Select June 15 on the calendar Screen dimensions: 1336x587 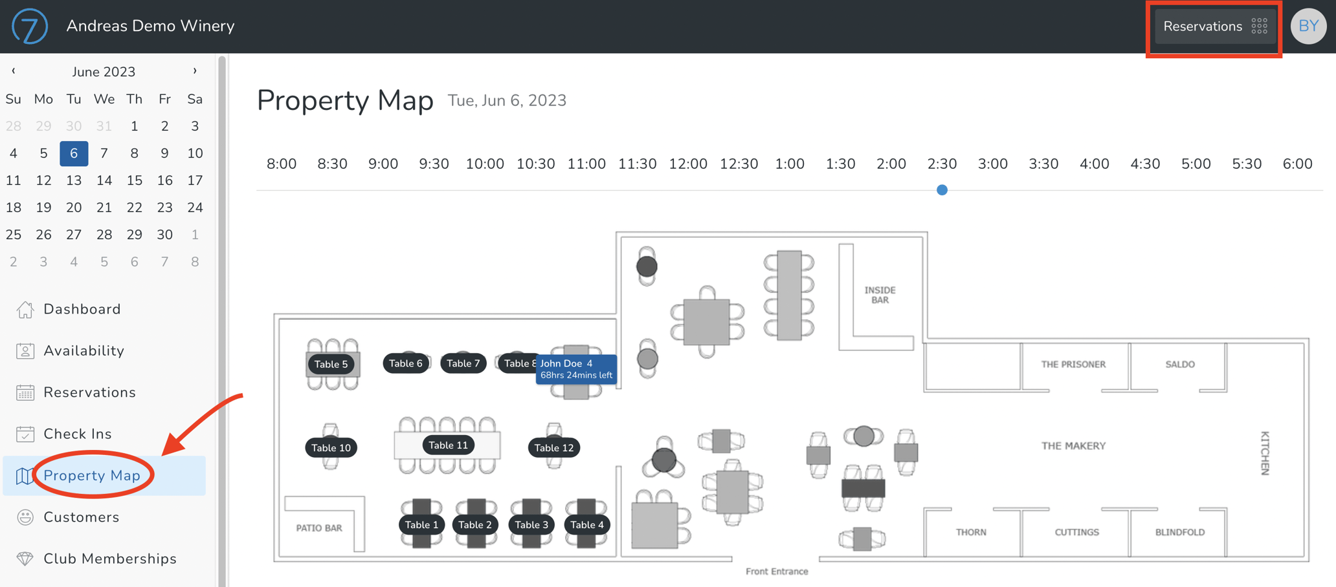coord(134,180)
